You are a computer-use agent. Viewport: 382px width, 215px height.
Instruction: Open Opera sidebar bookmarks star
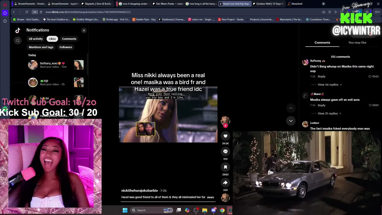pyautogui.click(x=5, y=21)
